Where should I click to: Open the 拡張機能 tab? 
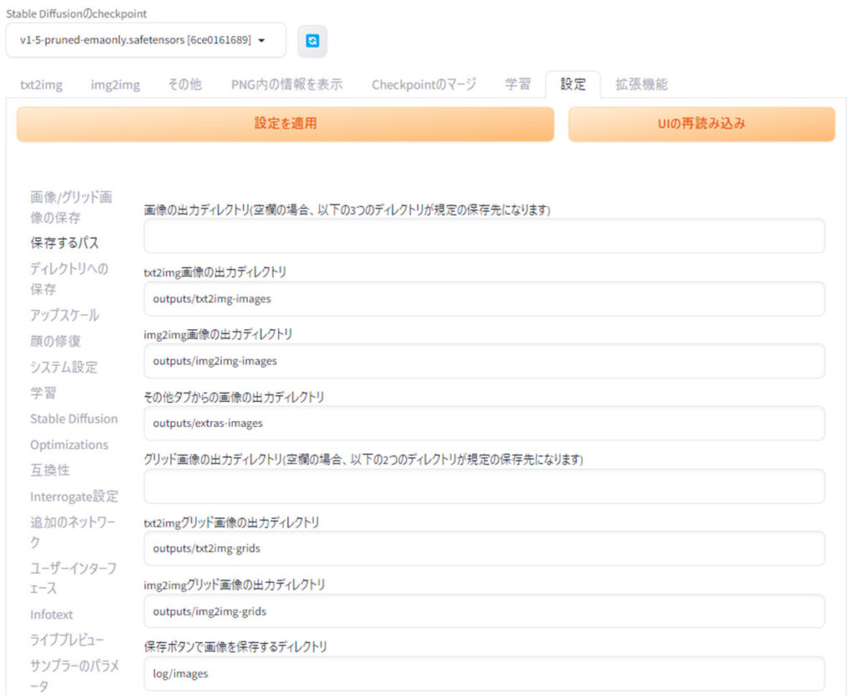641,84
